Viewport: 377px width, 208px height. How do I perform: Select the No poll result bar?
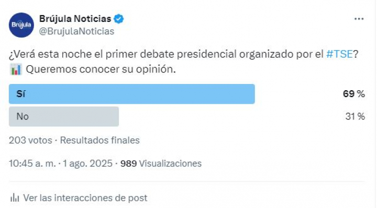click(x=64, y=117)
